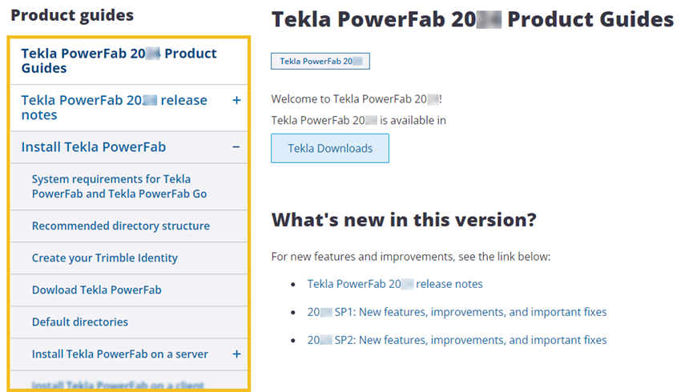Click the What's new in this version heading

404,220
